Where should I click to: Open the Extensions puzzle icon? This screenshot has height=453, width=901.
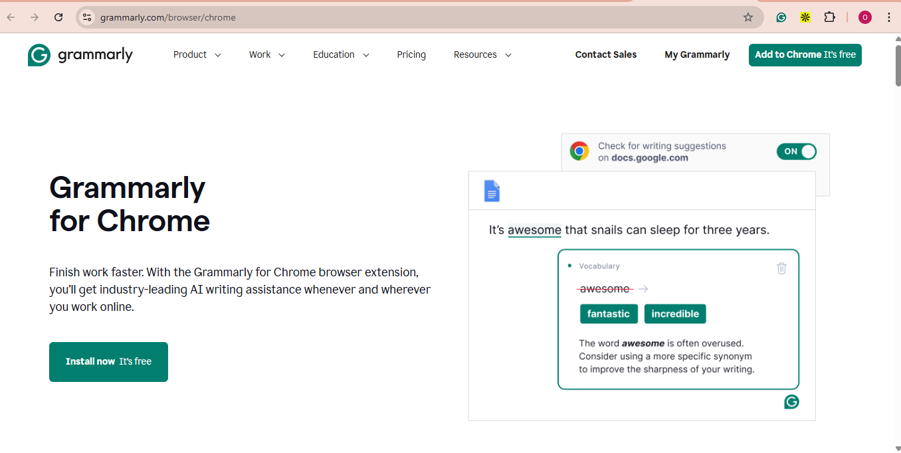pos(829,17)
